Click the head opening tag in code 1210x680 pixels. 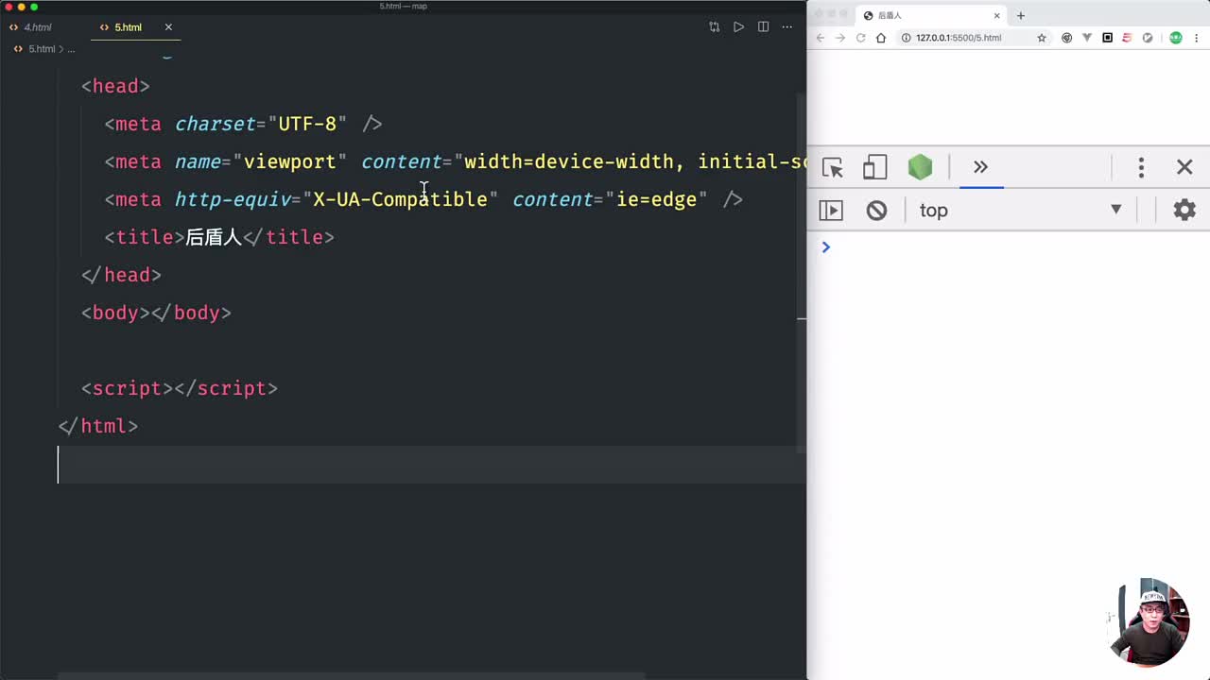115,86
